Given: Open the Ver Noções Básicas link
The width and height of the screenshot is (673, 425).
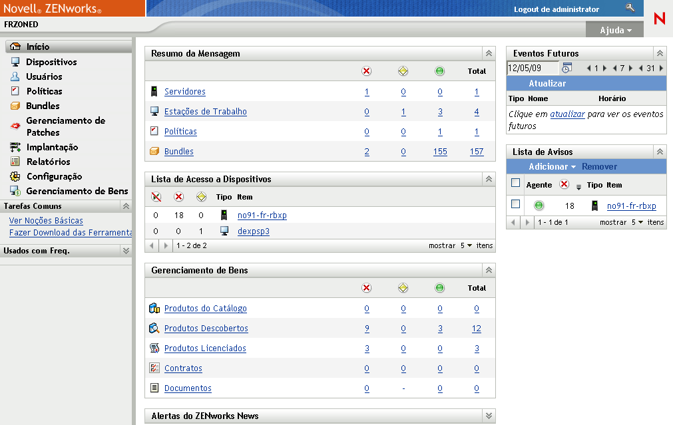Looking at the screenshot, I should [46, 220].
